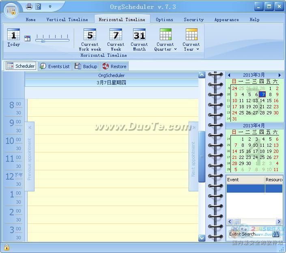
Task: Show Current Year view
Action: coord(191,40)
